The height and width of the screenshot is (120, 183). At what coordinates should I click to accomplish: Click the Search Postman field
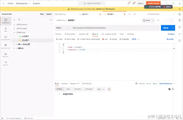(x=91, y=3)
